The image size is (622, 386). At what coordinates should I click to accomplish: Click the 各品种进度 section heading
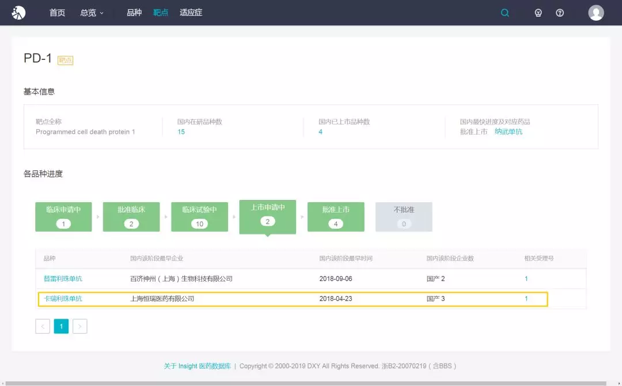(43, 174)
